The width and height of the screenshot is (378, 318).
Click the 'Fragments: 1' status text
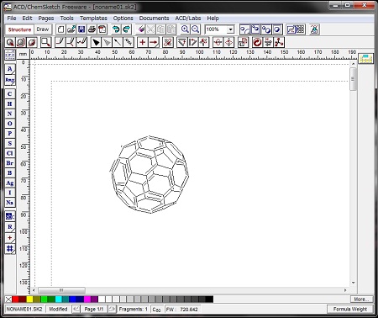tap(133, 309)
